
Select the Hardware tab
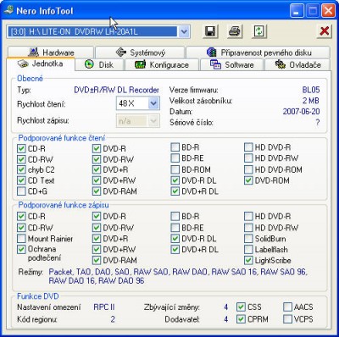point(51,52)
